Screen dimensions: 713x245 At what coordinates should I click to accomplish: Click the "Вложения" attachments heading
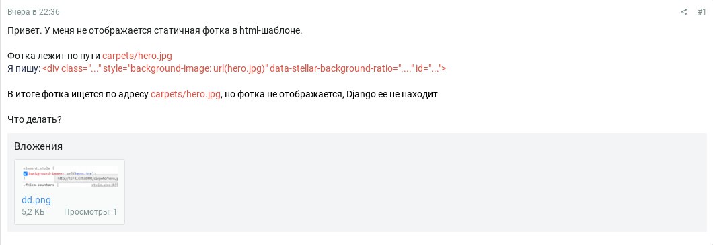(38, 146)
